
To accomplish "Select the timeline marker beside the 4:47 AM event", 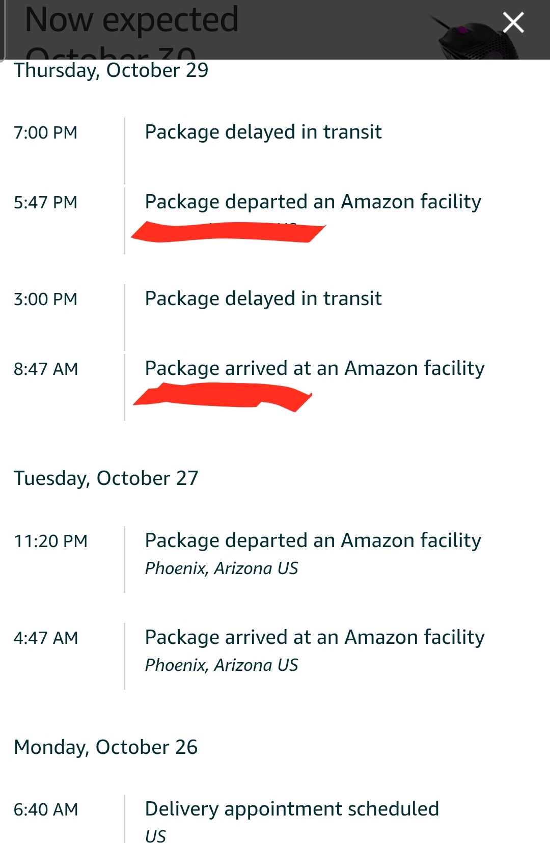I will 125,652.
